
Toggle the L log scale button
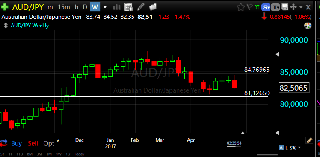[287, 148]
